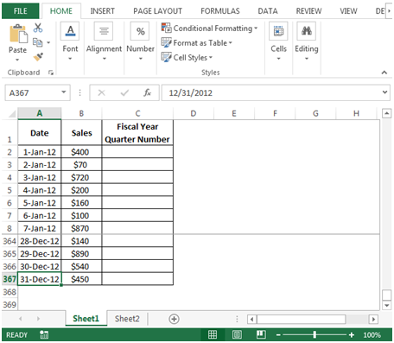Open the Alignment group icon
The image size is (394, 343).
104,31
